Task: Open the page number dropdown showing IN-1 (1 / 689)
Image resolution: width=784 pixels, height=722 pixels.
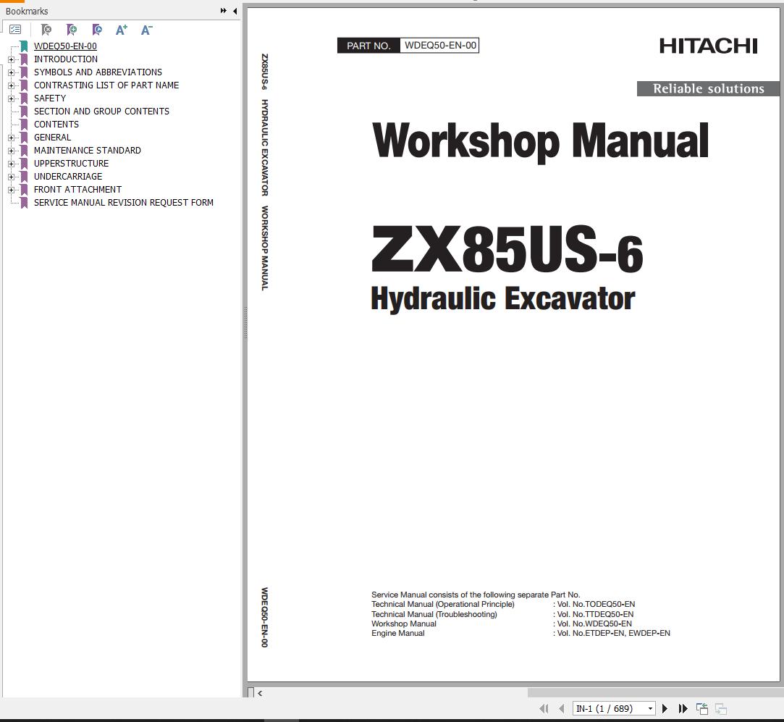Action: click(x=650, y=708)
